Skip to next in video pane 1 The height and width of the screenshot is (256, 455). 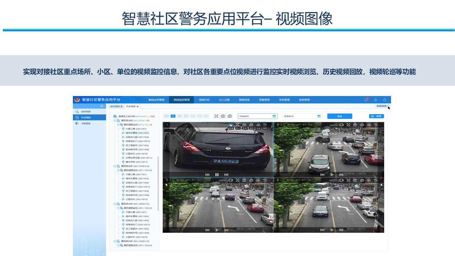tap(226, 175)
